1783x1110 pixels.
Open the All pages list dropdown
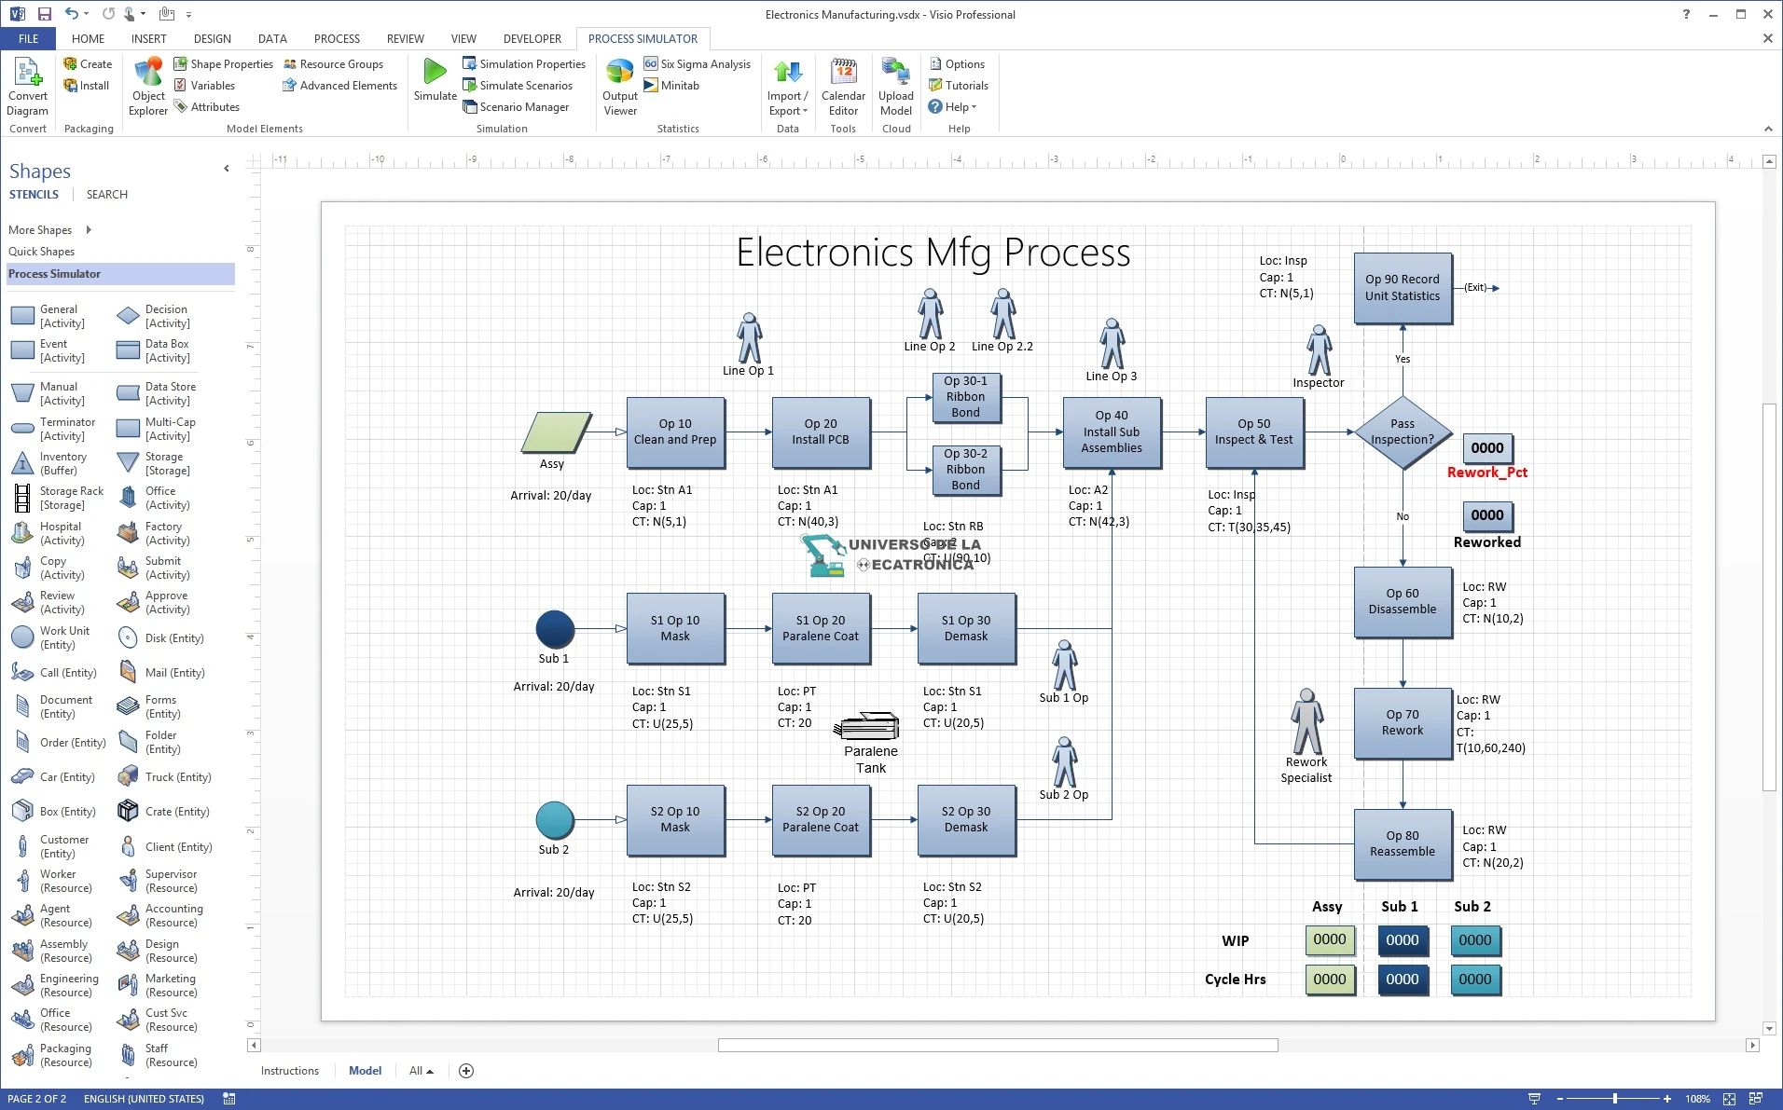(x=422, y=1071)
